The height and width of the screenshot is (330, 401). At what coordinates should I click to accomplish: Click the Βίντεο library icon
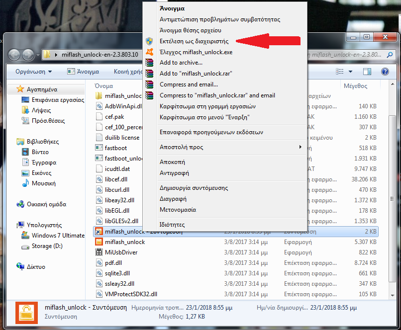[x=25, y=152]
